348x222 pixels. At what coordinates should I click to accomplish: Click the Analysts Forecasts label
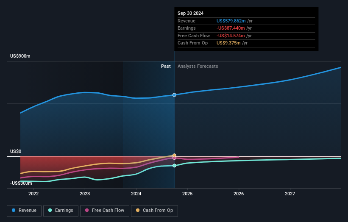pyautogui.click(x=198, y=67)
